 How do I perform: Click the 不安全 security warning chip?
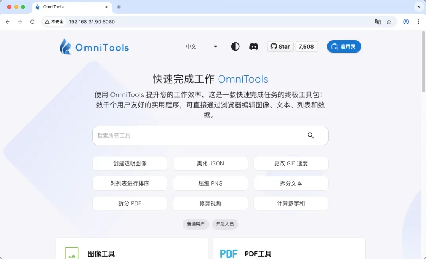pos(54,21)
